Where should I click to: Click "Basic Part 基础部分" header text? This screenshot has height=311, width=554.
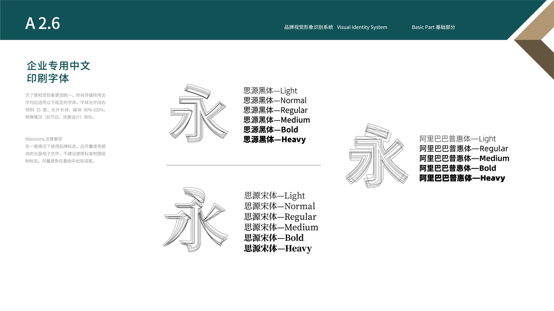434,27
